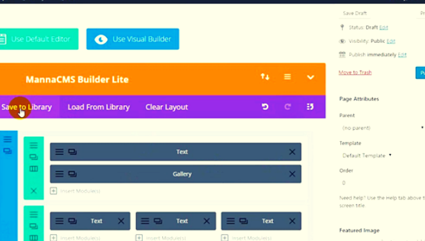425x241 pixels.
Task: Remove the right column Text module
Action: [x=292, y=221]
